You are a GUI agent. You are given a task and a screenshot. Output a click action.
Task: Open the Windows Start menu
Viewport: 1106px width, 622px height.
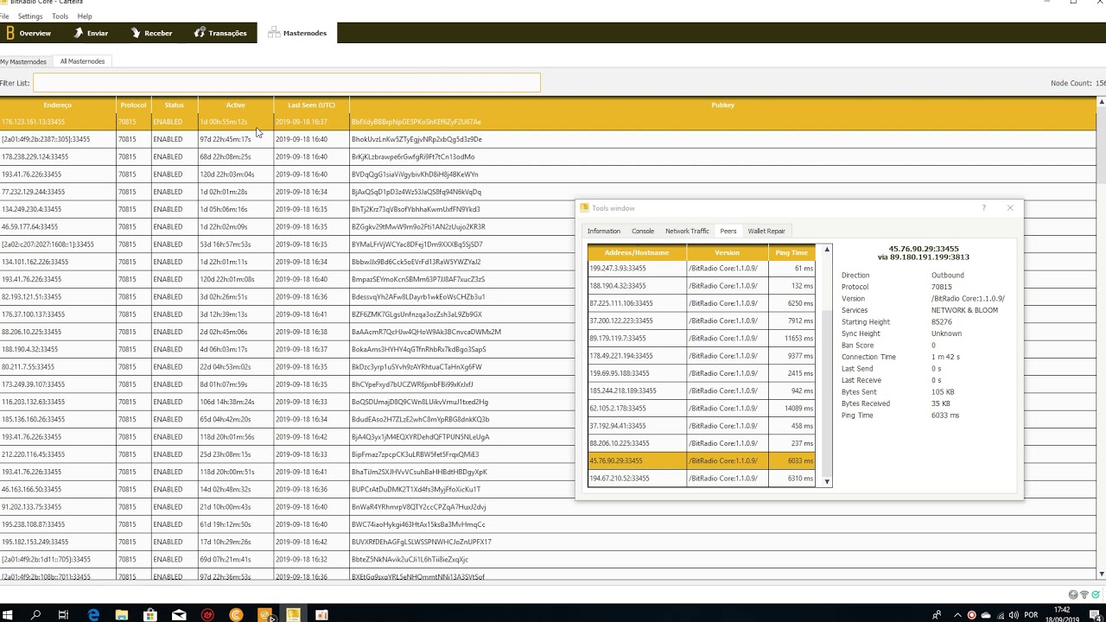(10, 615)
